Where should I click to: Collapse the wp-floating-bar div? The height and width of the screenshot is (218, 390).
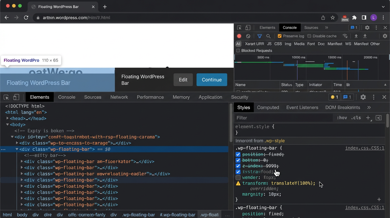click(x=17, y=149)
